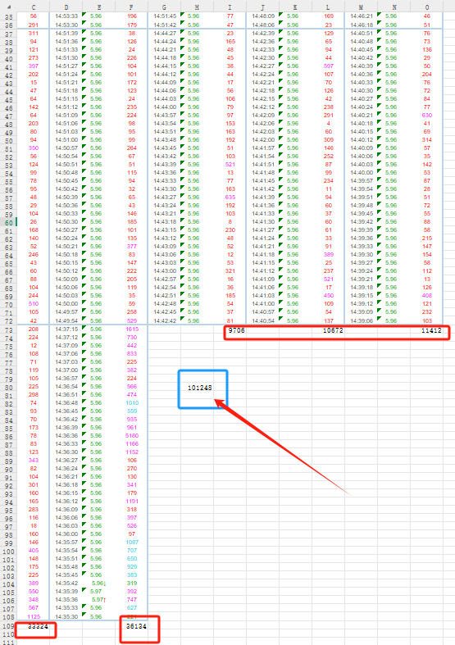This screenshot has height=645, width=455.
Task: Select column C header
Action: 34,7
